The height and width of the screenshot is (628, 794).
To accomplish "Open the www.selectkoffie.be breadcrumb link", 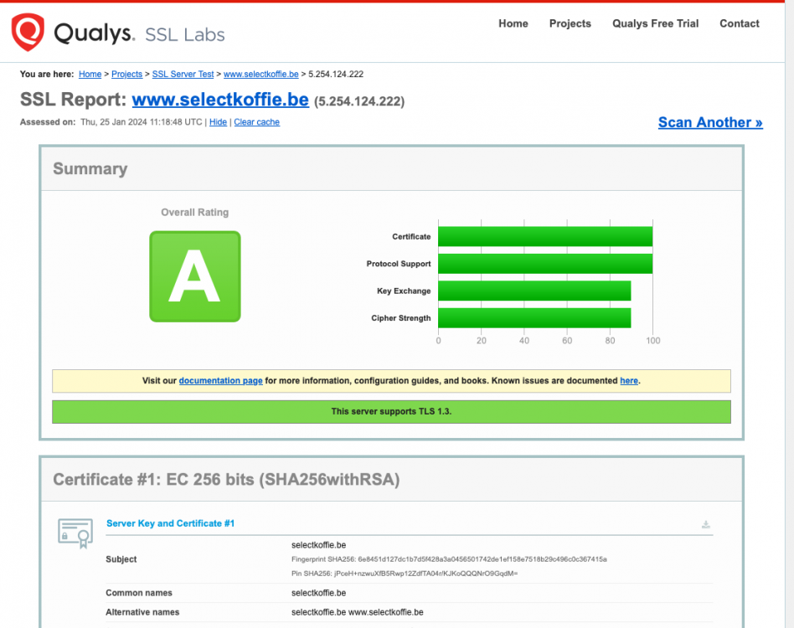I will (260, 74).
